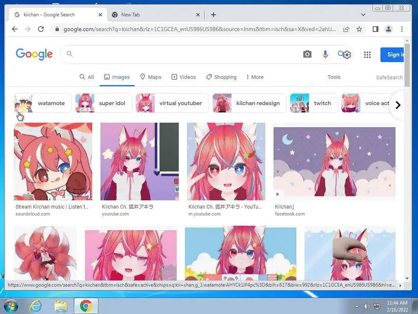The width and height of the screenshot is (418, 314).
Task: Search by image using camera icon
Action: [307, 54]
